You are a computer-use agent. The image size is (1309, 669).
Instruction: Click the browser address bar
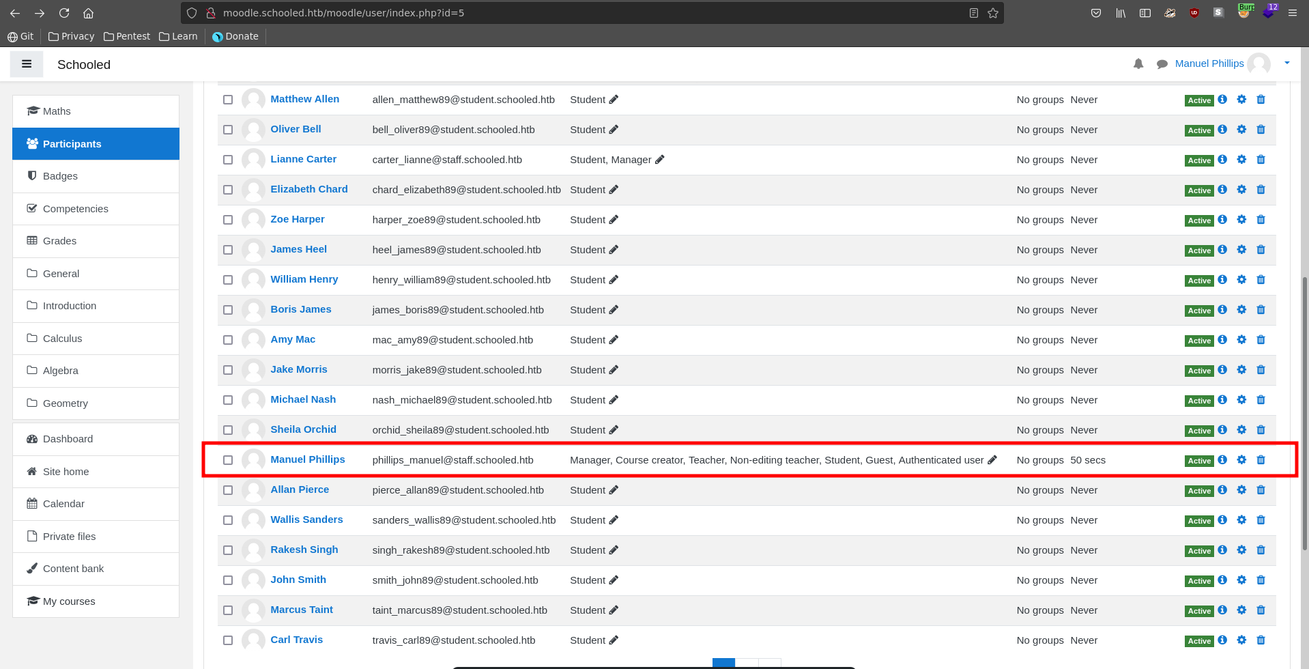pos(587,13)
